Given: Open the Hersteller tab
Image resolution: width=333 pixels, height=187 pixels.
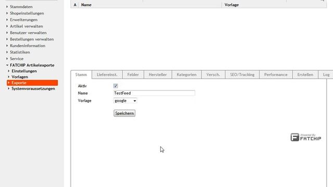Looking at the screenshot, I should click(x=158, y=75).
